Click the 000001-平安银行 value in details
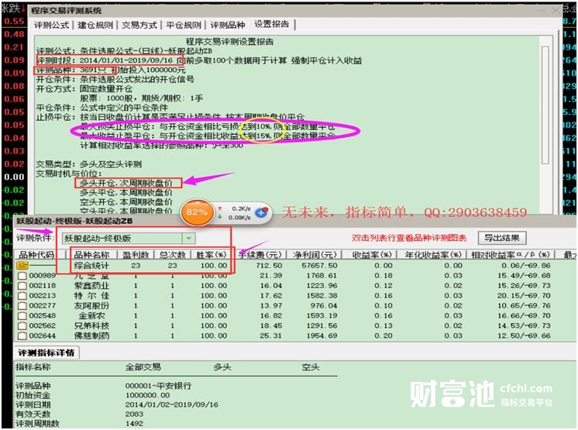This screenshot has height=430, width=578. (x=158, y=386)
